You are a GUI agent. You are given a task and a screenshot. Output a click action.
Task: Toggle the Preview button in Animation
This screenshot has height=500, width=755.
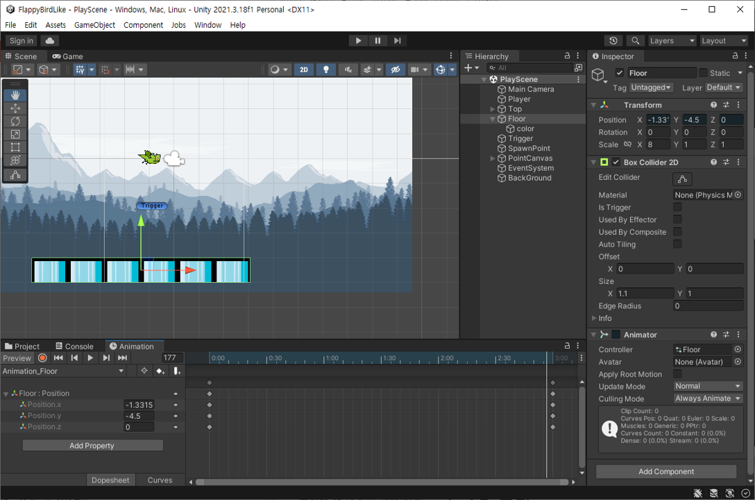tap(17, 358)
